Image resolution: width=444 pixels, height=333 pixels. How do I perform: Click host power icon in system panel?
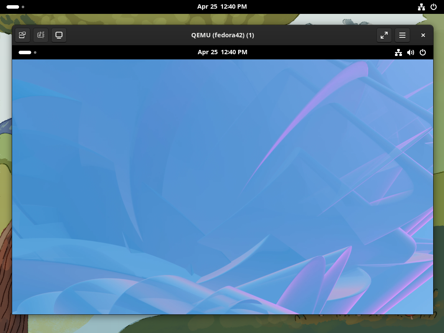click(x=434, y=7)
